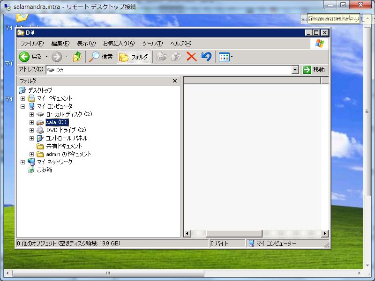The width and height of the screenshot is (375, 281).
Task: Select コントロール パネル in tree
Action: (67, 138)
